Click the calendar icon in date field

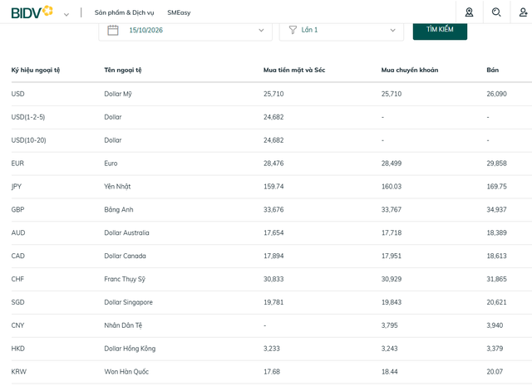[113, 30]
